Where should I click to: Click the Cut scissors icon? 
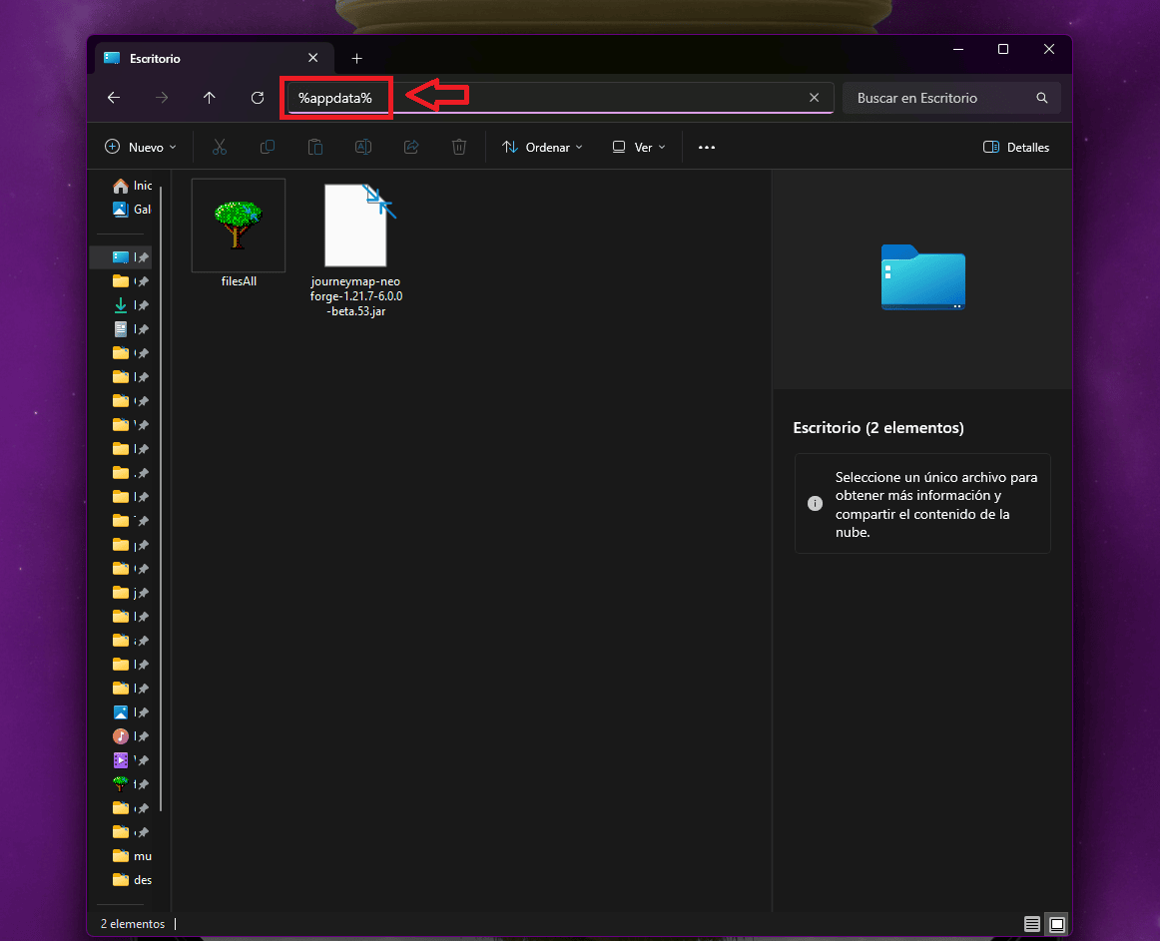coord(220,147)
